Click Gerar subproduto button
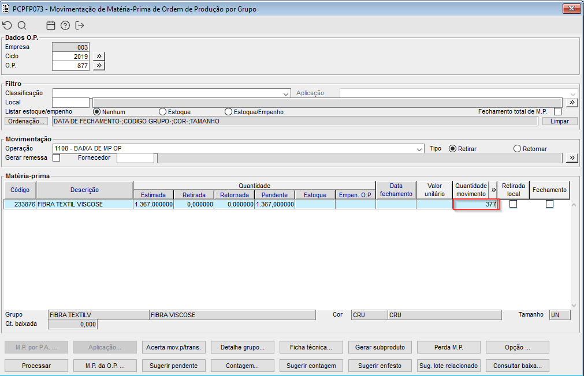This screenshot has height=376, width=584. pyautogui.click(x=380, y=347)
